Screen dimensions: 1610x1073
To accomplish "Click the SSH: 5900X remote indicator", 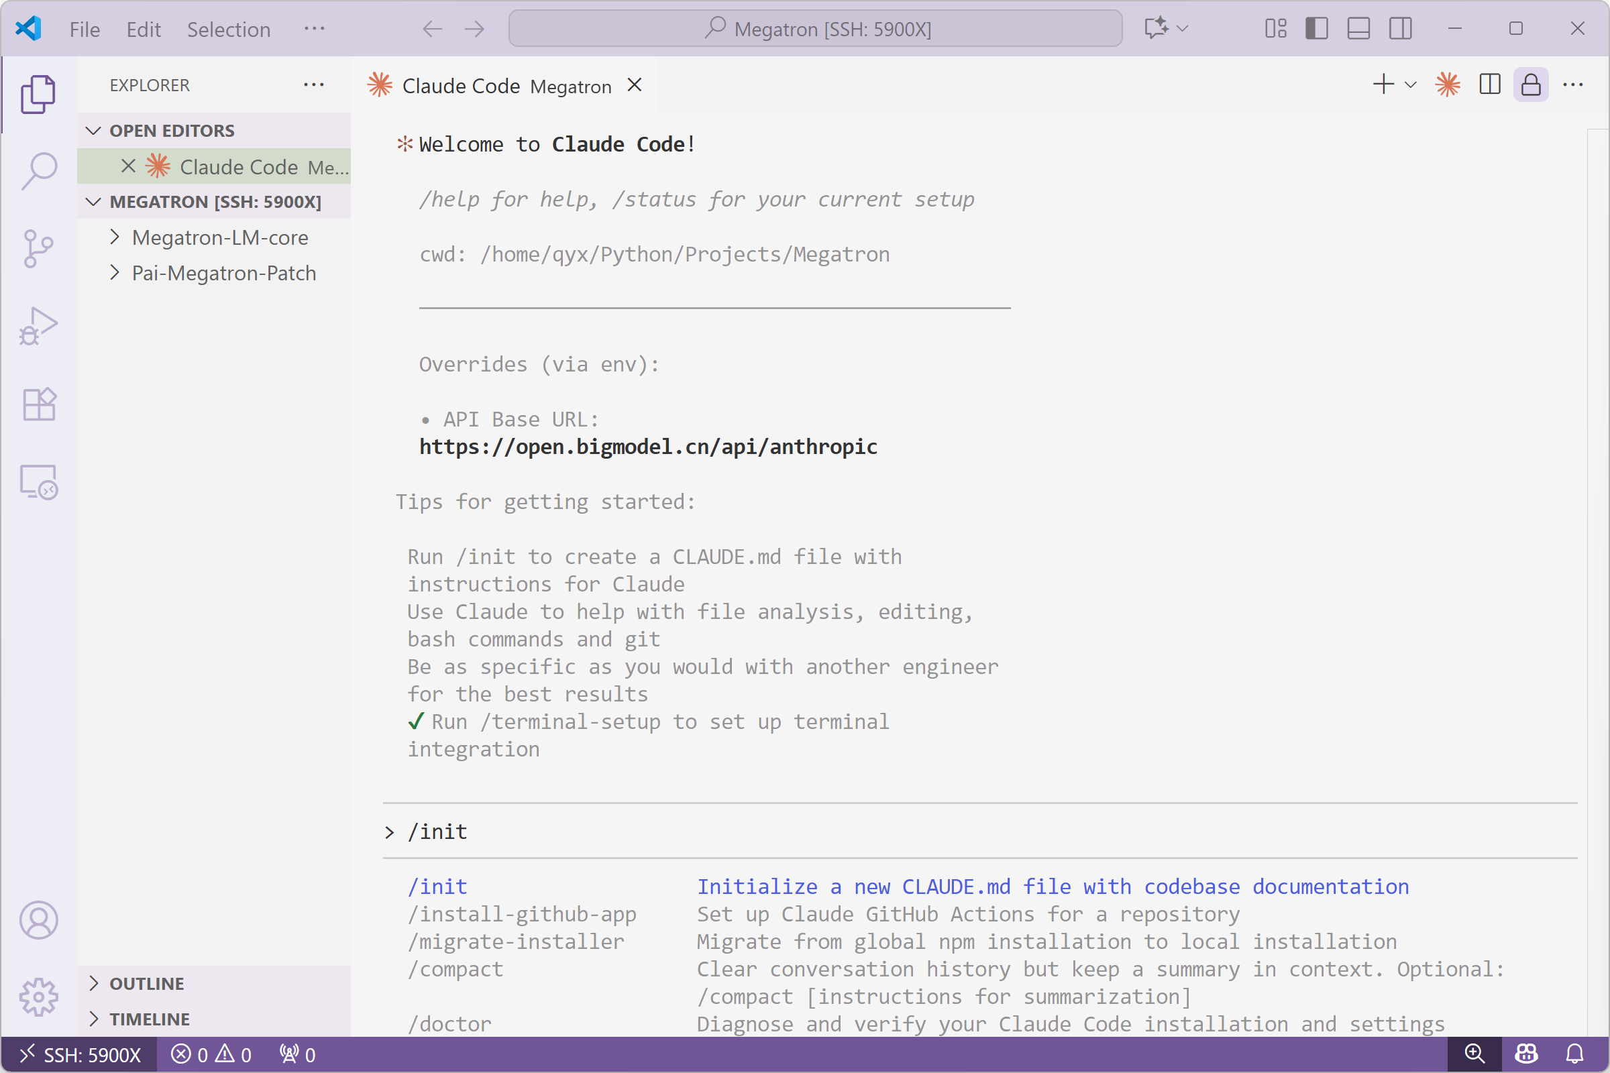I will pyautogui.click(x=79, y=1054).
